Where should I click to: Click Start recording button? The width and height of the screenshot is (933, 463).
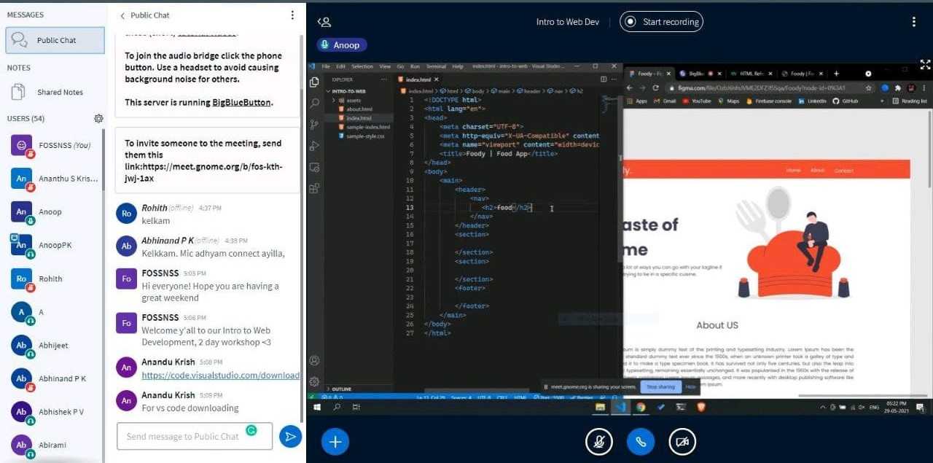661,22
